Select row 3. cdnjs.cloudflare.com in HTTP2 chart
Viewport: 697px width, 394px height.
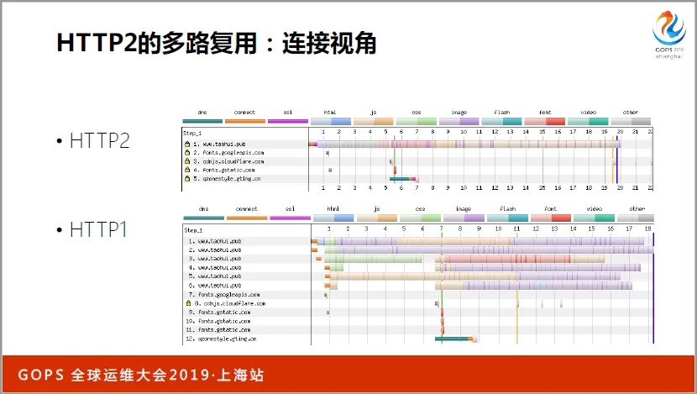pos(417,161)
